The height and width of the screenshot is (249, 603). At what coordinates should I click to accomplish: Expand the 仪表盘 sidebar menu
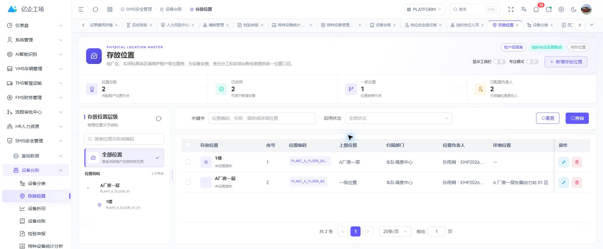[36, 25]
